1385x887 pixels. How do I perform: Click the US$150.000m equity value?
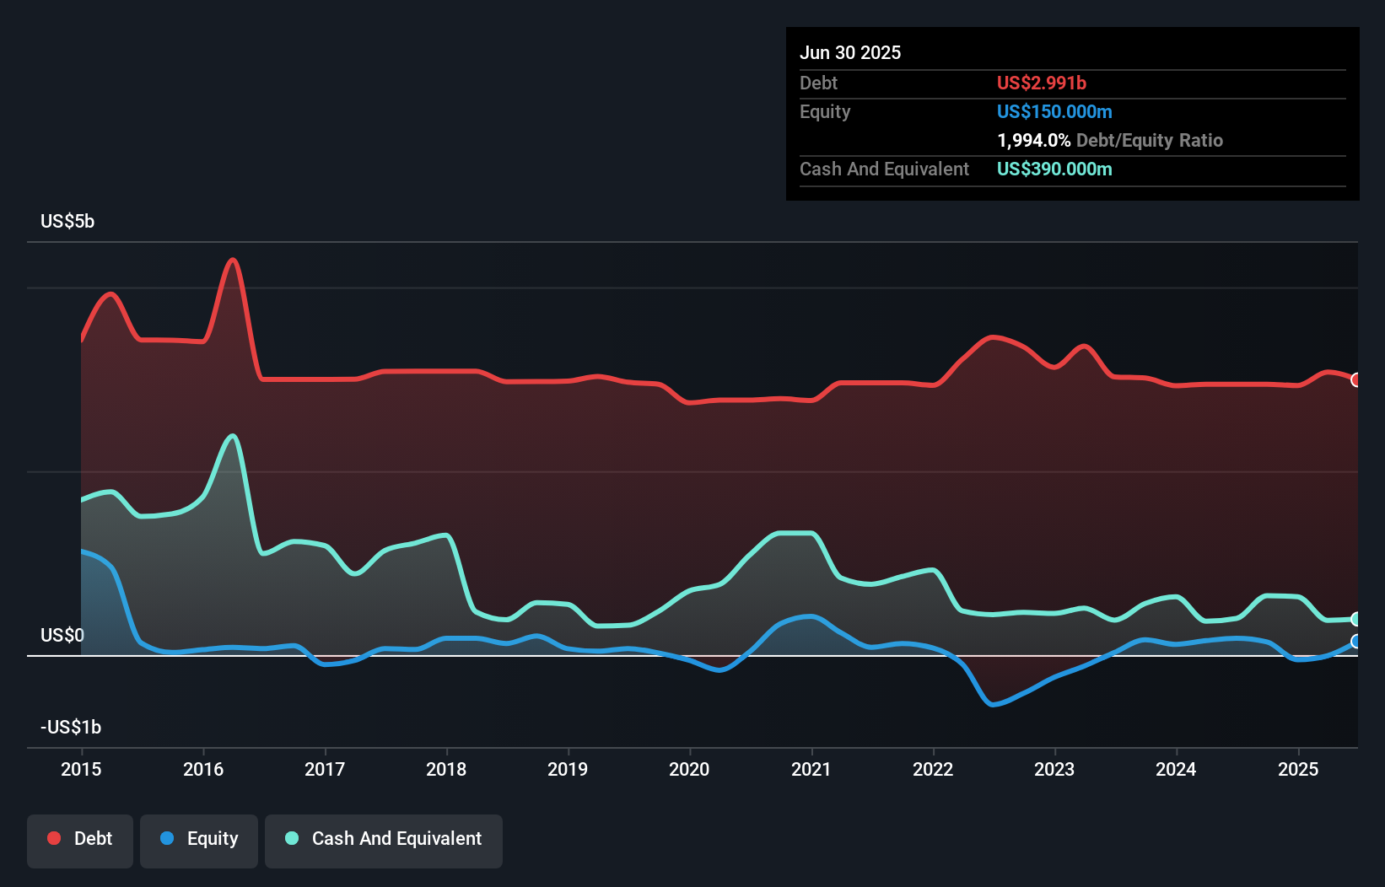click(1054, 112)
